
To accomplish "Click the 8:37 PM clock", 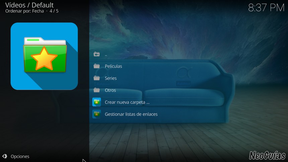I will [x=266, y=8].
